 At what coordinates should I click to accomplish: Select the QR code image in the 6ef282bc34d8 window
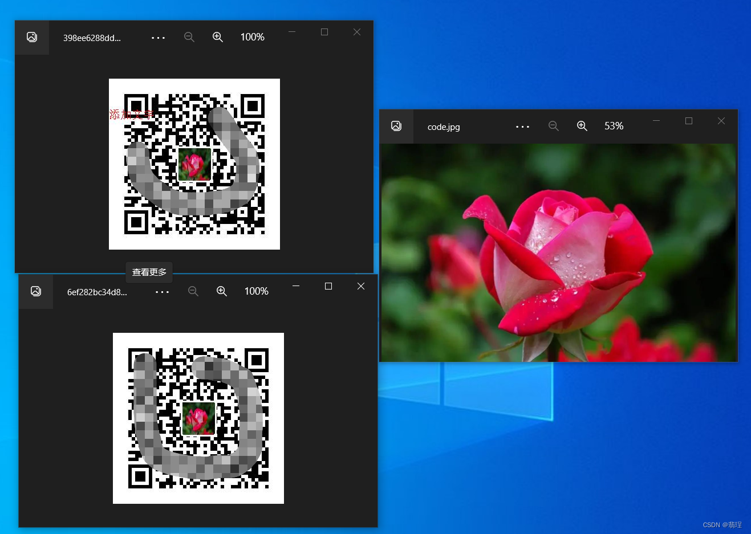[198, 418]
